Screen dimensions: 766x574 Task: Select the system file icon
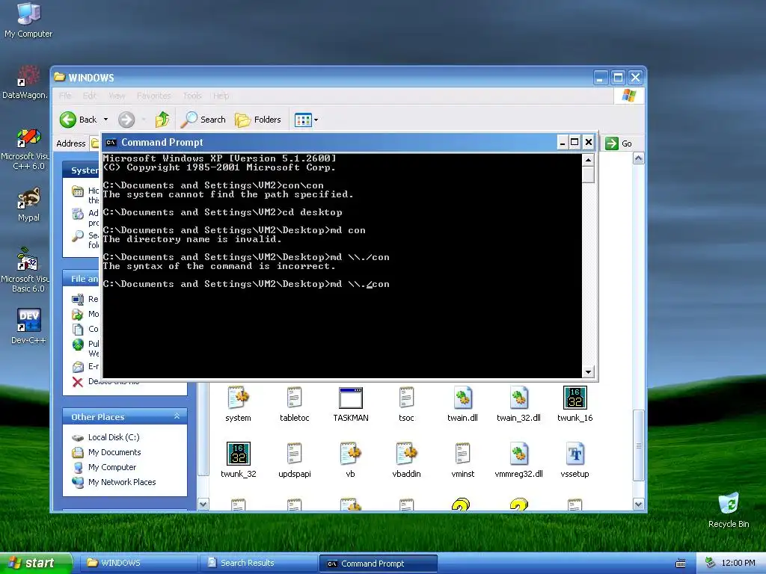239,404
